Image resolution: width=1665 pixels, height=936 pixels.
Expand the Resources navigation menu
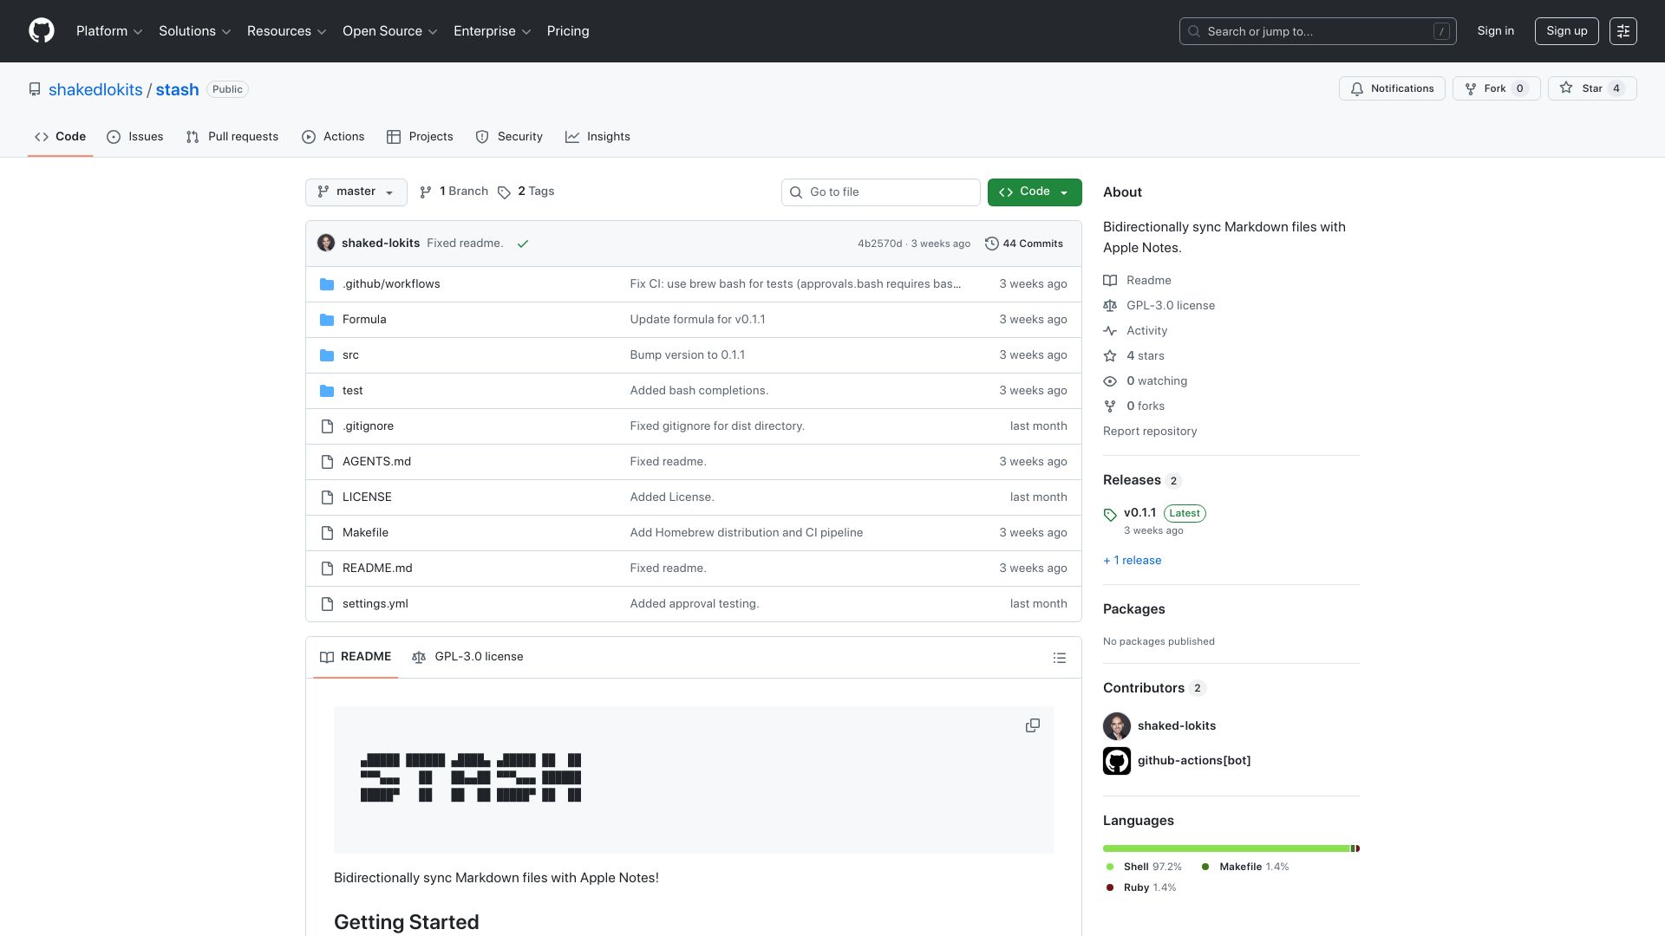[287, 31]
